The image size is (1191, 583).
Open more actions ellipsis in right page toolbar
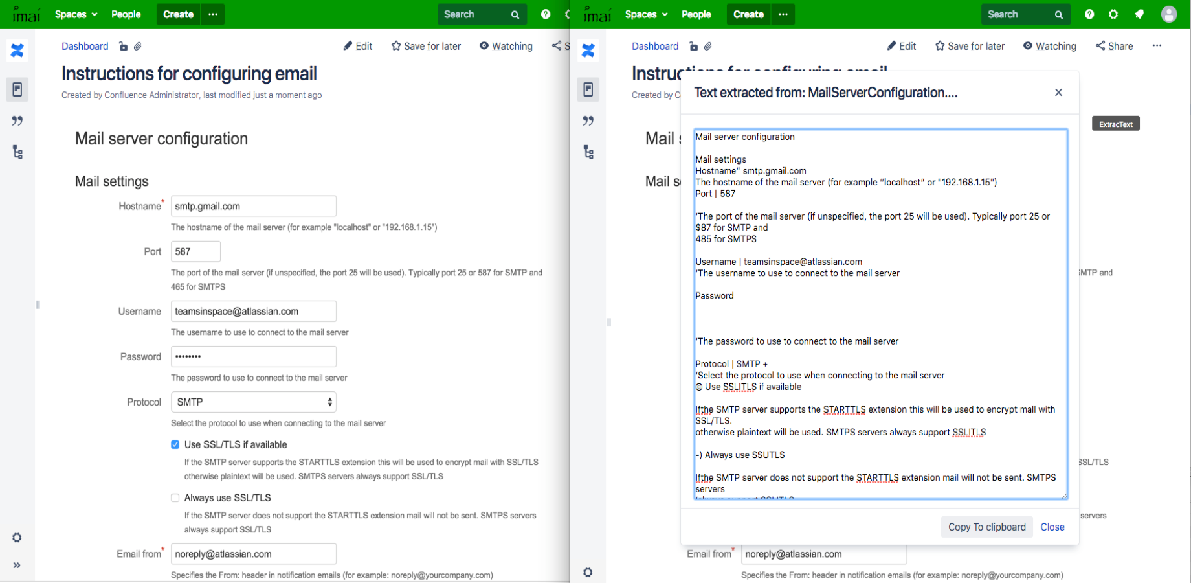1157,45
